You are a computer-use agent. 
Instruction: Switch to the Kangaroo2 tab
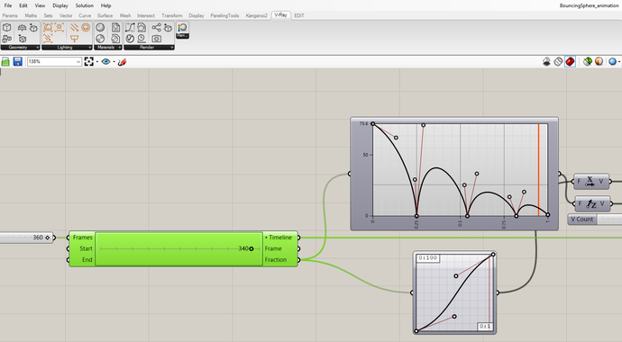click(257, 15)
